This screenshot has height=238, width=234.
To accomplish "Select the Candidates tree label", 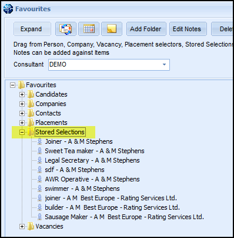I will (51, 94).
